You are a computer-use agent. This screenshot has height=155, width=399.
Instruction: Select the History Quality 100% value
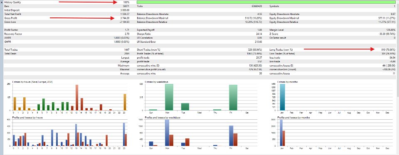point(126,2)
